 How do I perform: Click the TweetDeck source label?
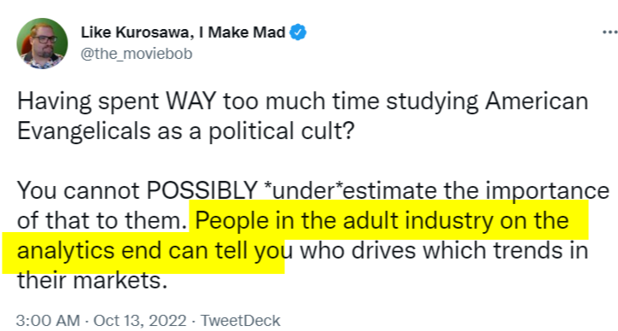[241, 321]
